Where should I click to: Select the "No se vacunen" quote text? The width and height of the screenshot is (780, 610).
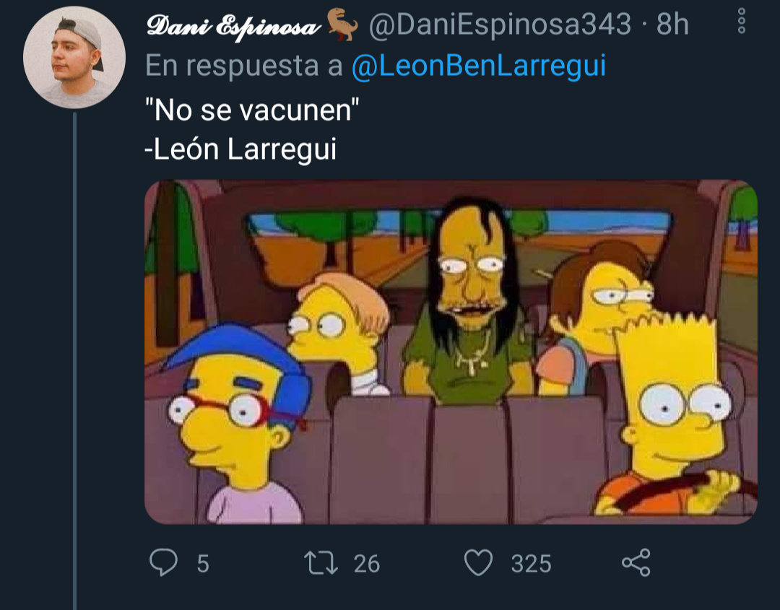coord(252,110)
